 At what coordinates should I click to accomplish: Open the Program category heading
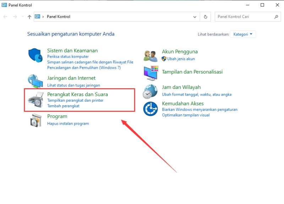57,117
